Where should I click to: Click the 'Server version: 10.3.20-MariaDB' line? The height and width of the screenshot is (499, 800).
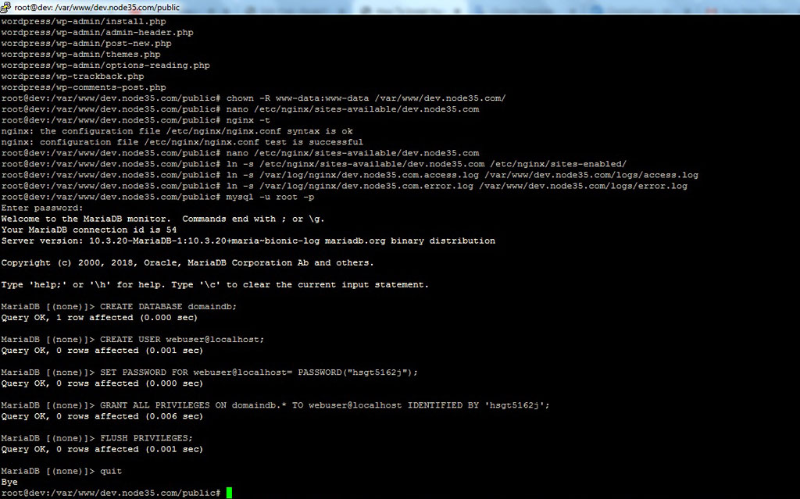248,241
